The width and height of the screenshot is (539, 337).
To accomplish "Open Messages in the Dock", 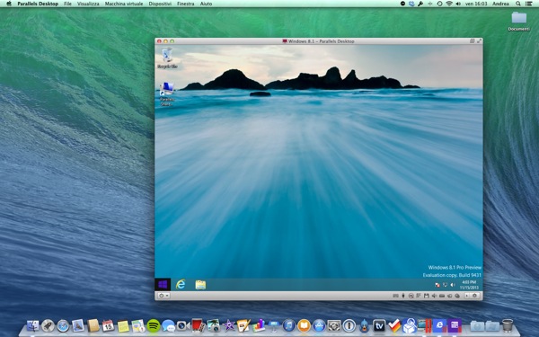I will pos(168,326).
